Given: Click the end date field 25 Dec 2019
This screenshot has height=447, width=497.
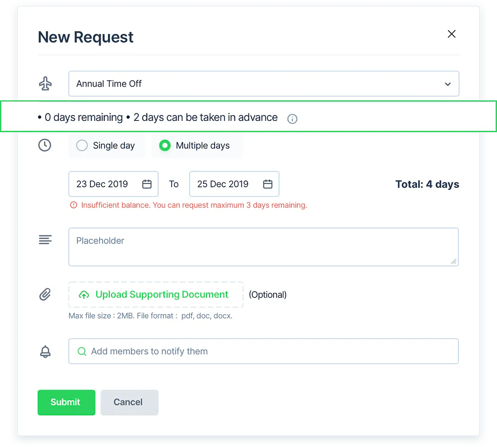Looking at the screenshot, I should [234, 184].
